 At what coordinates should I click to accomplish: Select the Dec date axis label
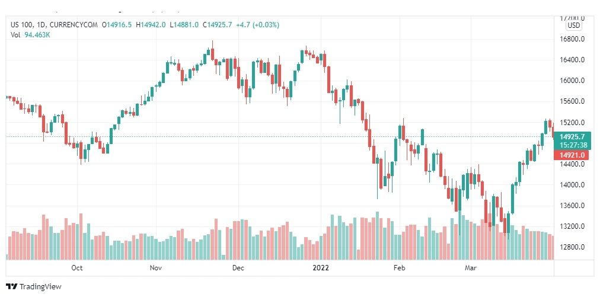pos(238,268)
